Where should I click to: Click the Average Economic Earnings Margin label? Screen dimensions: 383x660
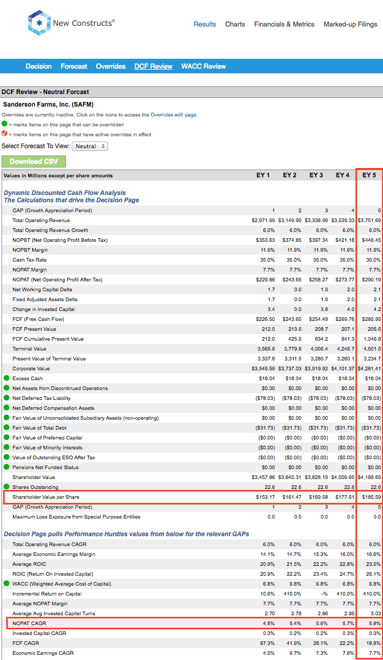click(x=53, y=554)
